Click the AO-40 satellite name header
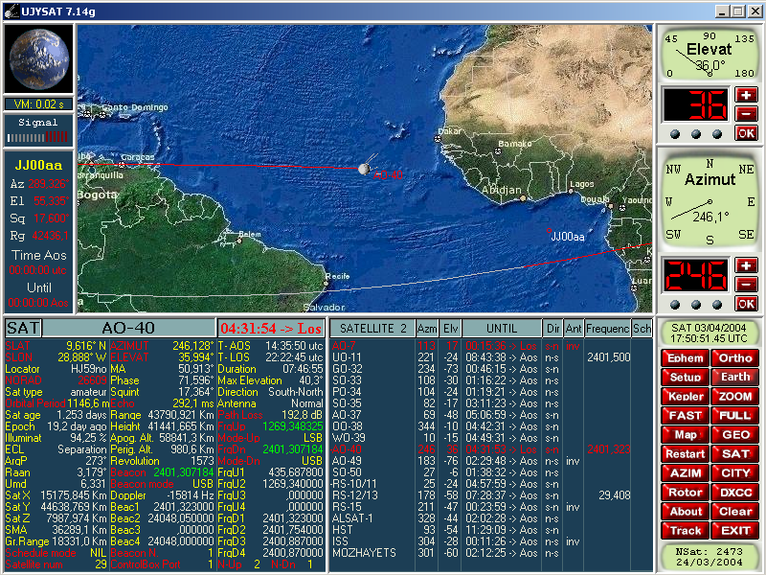Screen dimensions: 766x575 [x=128, y=328]
